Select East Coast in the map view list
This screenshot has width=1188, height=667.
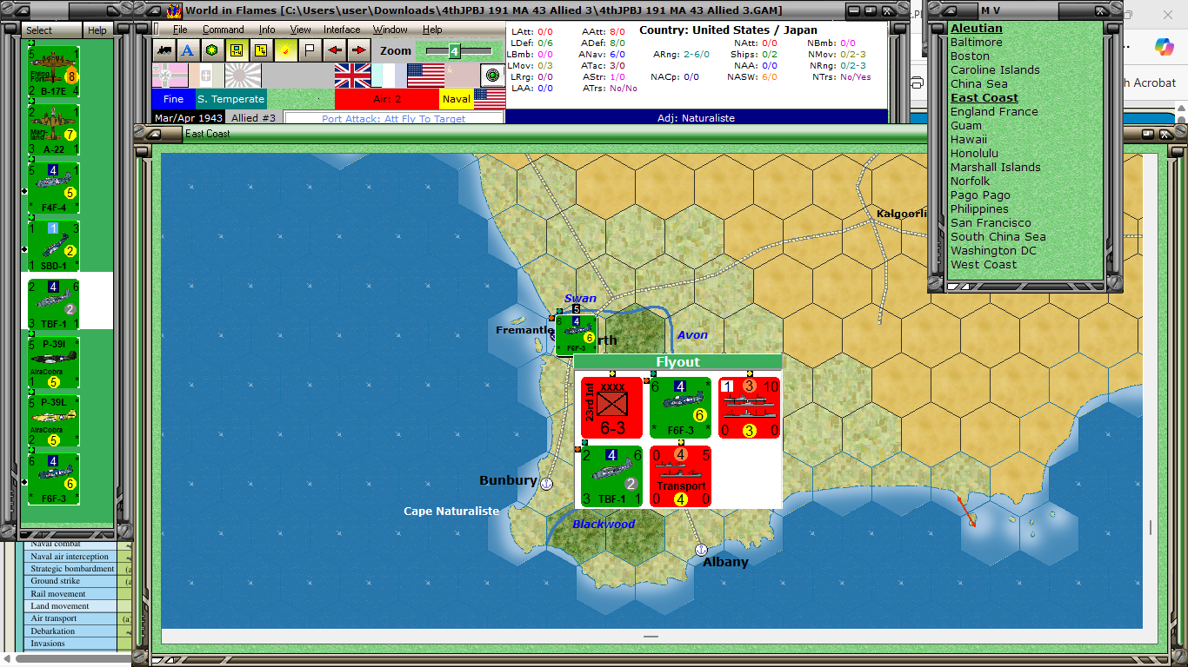tap(984, 98)
